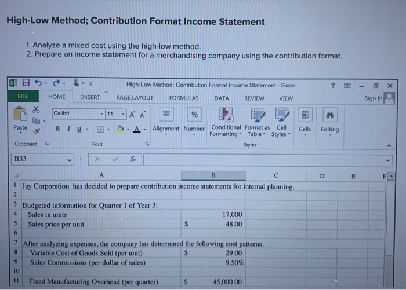406x290 pixels.
Task: Open the Fill Color dropdown arrow
Action: click(128, 129)
